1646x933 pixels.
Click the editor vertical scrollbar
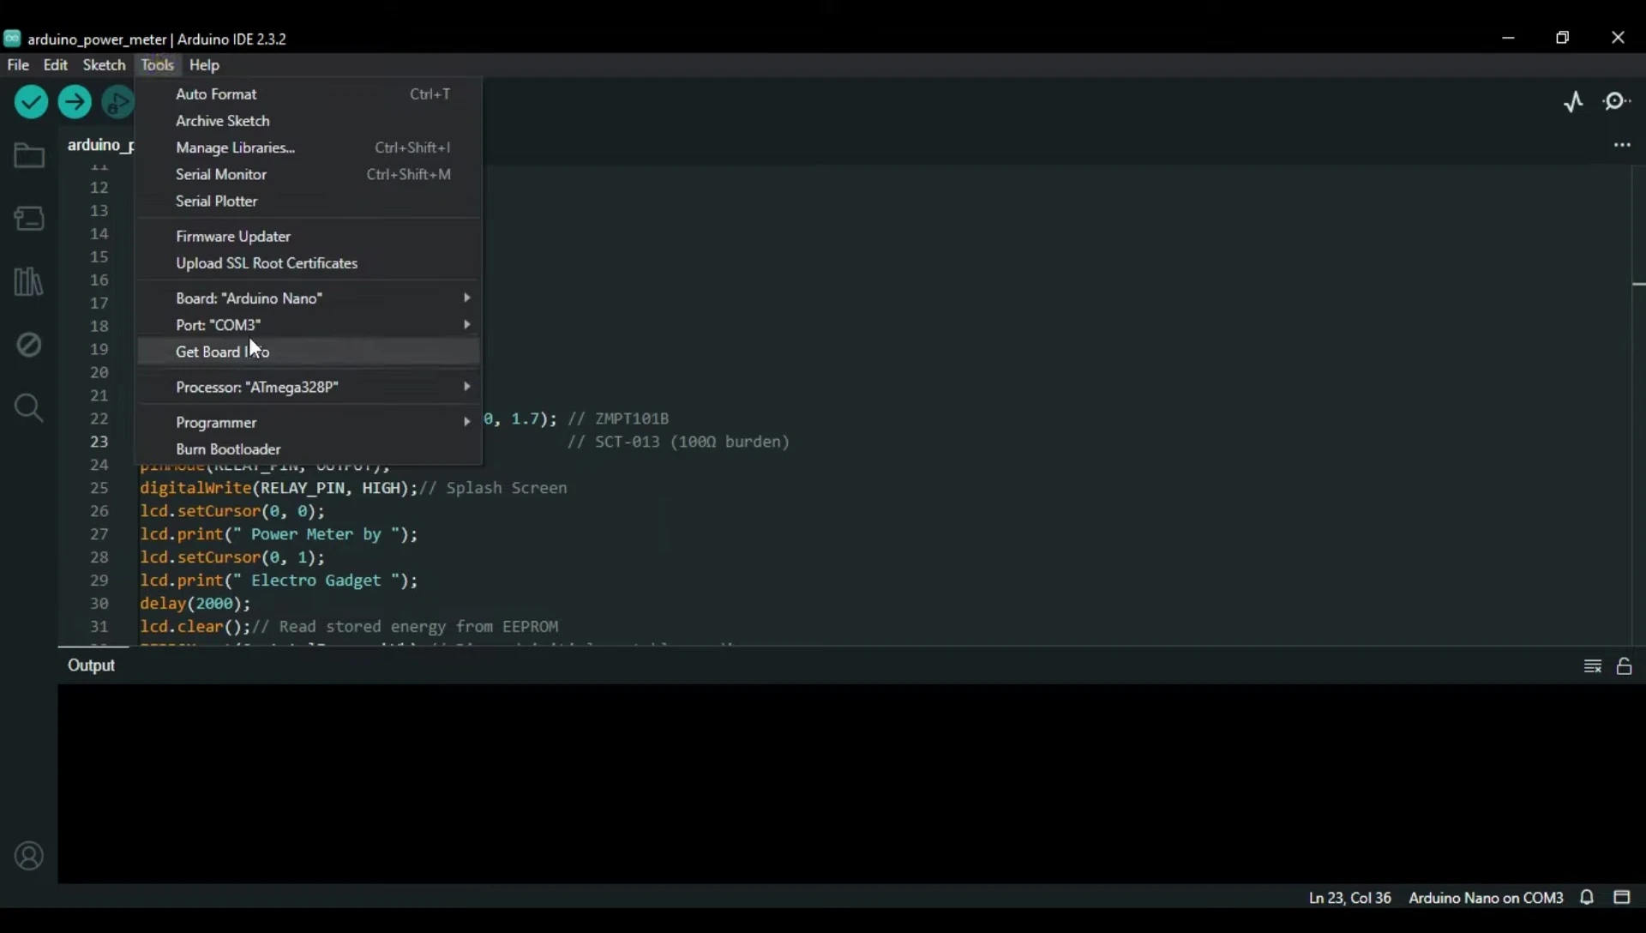(1638, 403)
